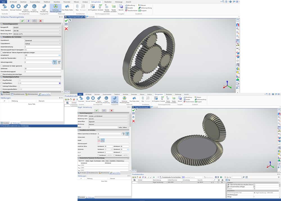Enable Eingriffswinkel checkbox
Image resolution: width=281 pixels, height=201 pixels.
point(1,80)
